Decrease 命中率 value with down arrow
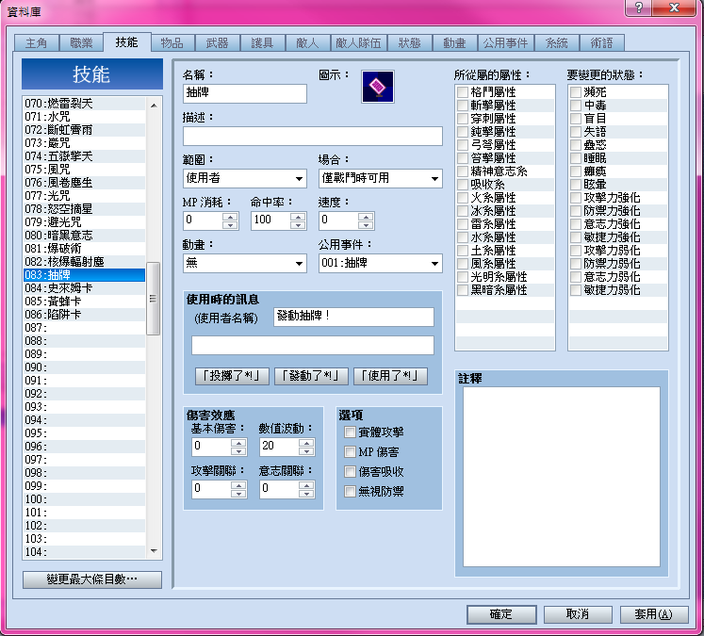The height and width of the screenshot is (636, 704). pyautogui.click(x=298, y=225)
